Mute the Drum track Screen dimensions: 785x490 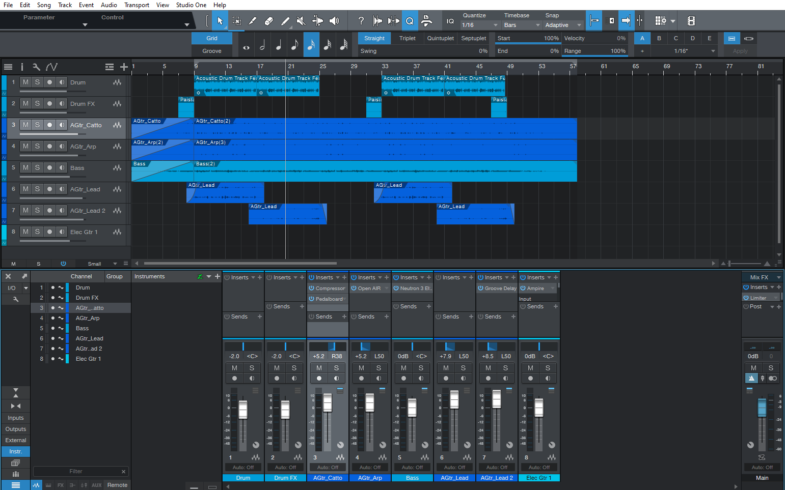tap(25, 82)
